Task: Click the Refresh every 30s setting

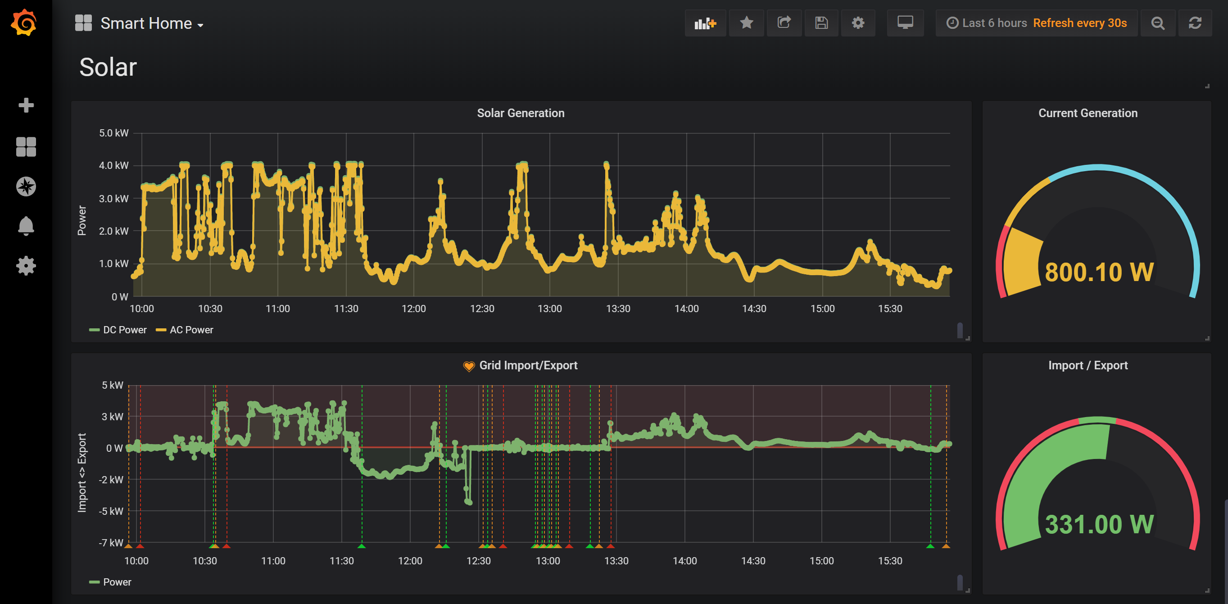Action: [x=1080, y=23]
